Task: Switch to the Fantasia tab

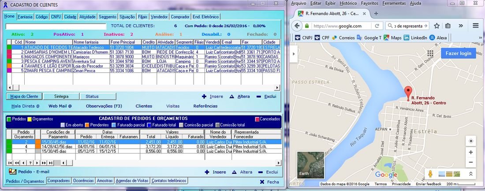Action: [25, 17]
